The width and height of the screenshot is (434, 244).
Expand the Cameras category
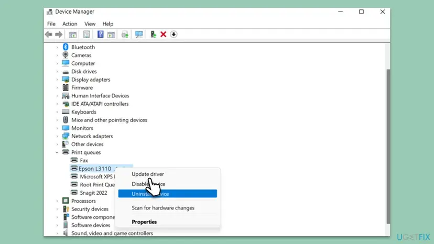57,56
